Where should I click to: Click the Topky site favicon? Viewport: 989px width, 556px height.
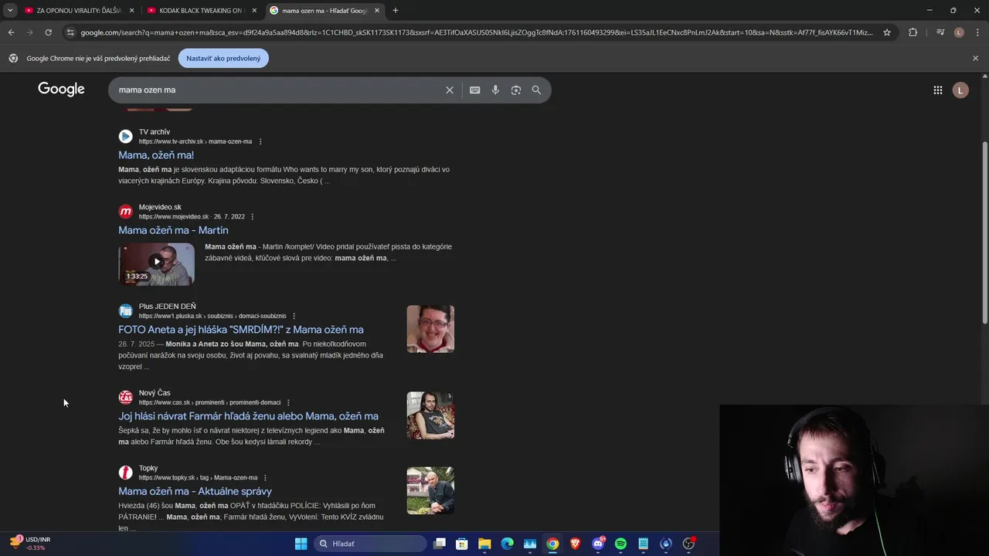coord(125,473)
